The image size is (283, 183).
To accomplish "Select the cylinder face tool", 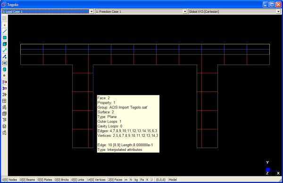I will pos(5,69).
